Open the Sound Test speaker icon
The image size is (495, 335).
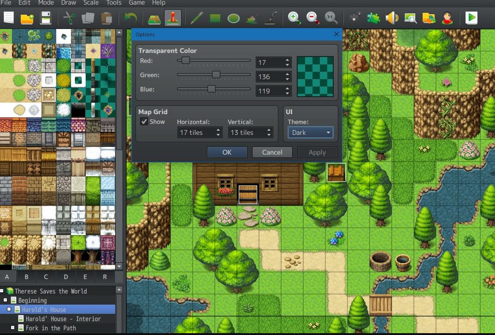pyautogui.click(x=392, y=18)
